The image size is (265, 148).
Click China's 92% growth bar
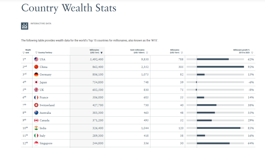pos(220,67)
